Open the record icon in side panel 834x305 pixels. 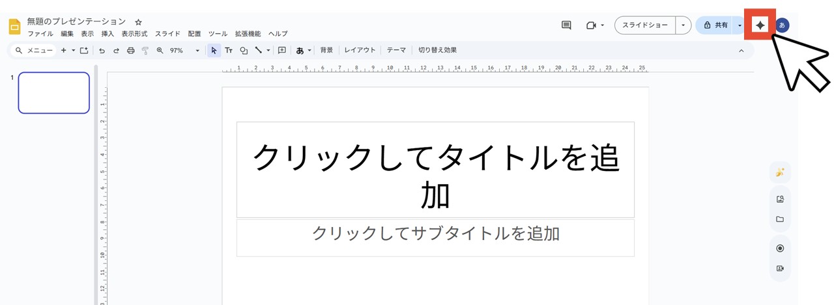[780, 248]
